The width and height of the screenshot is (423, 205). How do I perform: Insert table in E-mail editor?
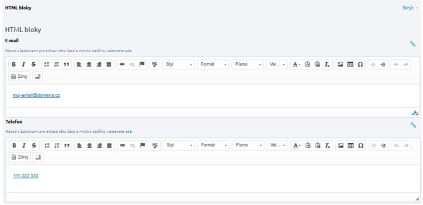[350, 64]
